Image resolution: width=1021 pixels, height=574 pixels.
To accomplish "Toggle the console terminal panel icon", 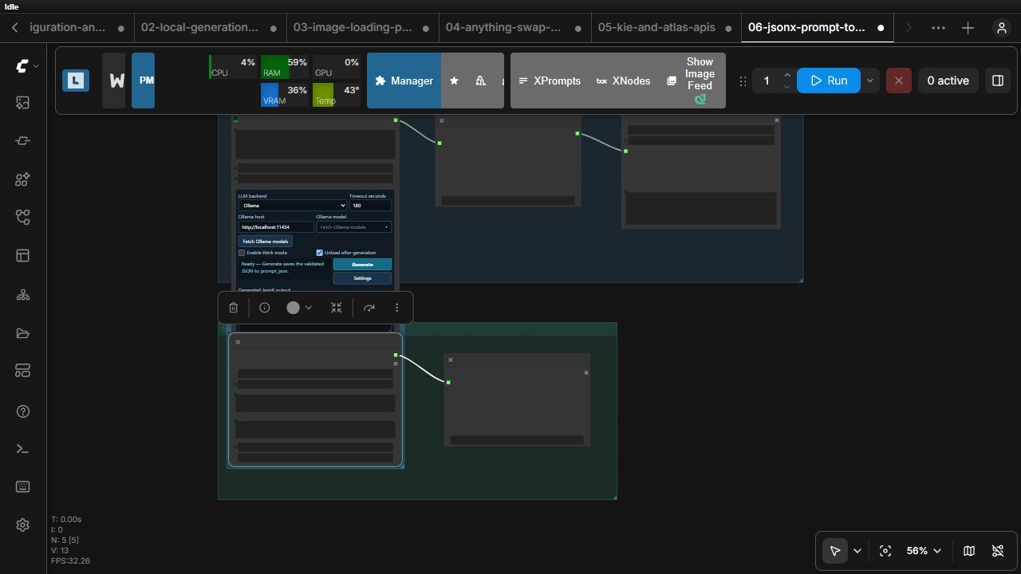I will tap(22, 449).
